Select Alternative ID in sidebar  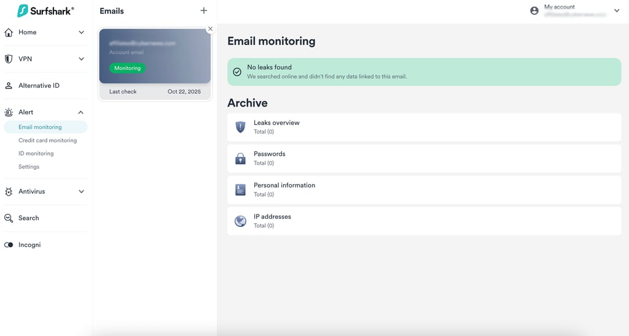pos(39,86)
